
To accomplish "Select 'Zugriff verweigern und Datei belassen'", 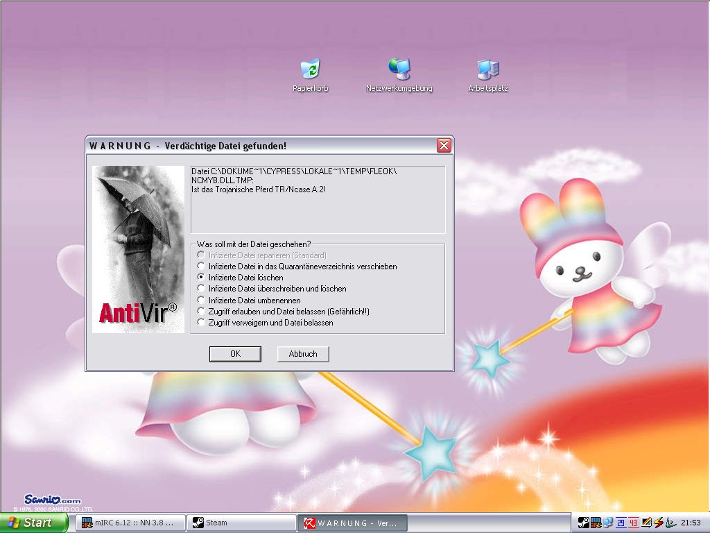I will [x=266, y=323].
